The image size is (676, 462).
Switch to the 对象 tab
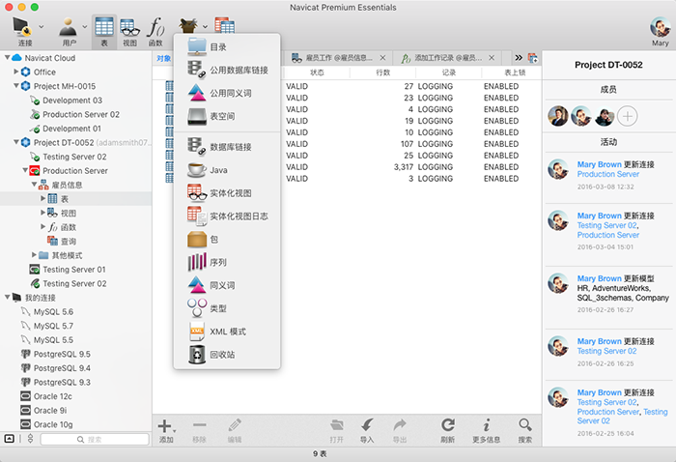164,58
